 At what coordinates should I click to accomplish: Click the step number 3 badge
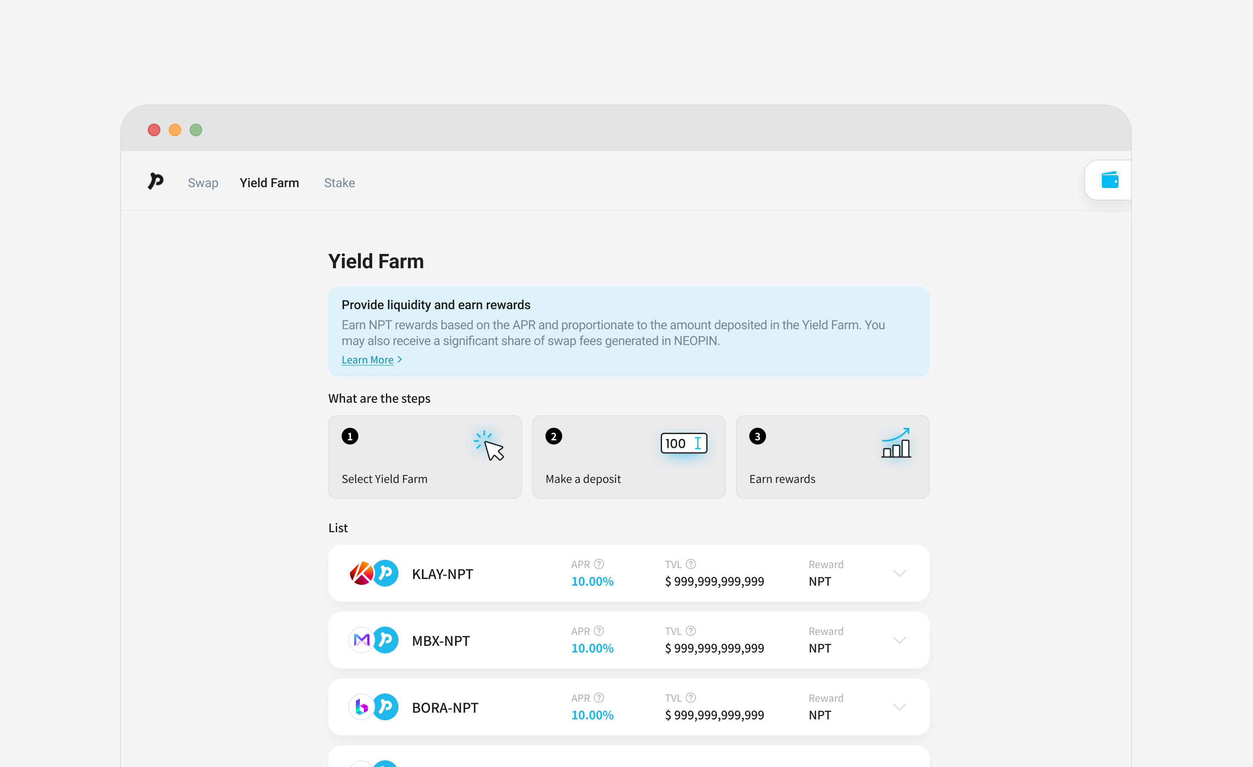[758, 437]
